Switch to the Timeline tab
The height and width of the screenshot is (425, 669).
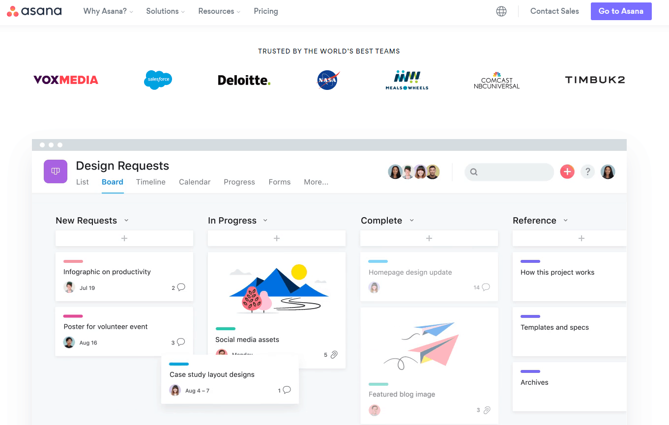coord(151,182)
